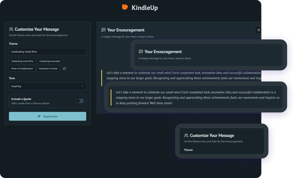Viewport: 296px width, 178px height.
Task: Refresh theme suggestions with the circular arrows icon
Action: (x=64, y=69)
